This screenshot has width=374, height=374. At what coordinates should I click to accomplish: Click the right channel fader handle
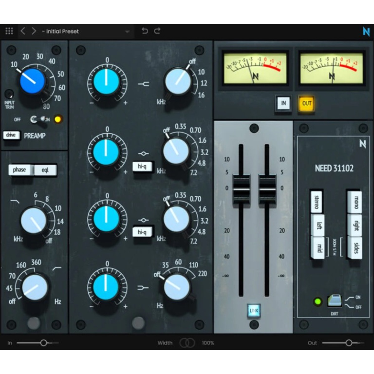267,189
